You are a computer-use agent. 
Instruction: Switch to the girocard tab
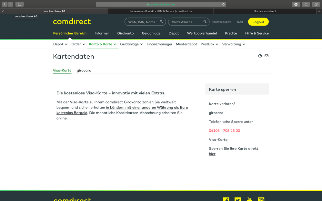point(84,70)
